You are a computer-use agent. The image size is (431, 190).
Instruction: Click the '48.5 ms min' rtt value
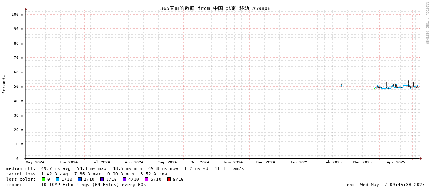[127, 168]
